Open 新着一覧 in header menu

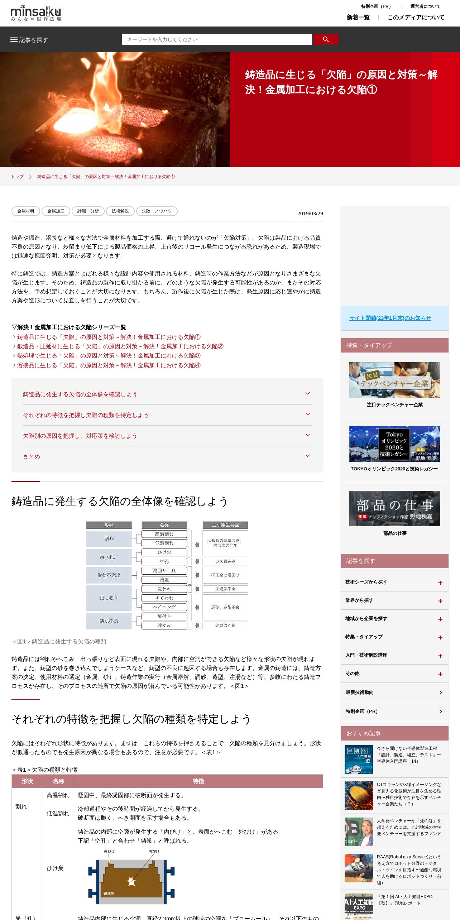tap(358, 18)
